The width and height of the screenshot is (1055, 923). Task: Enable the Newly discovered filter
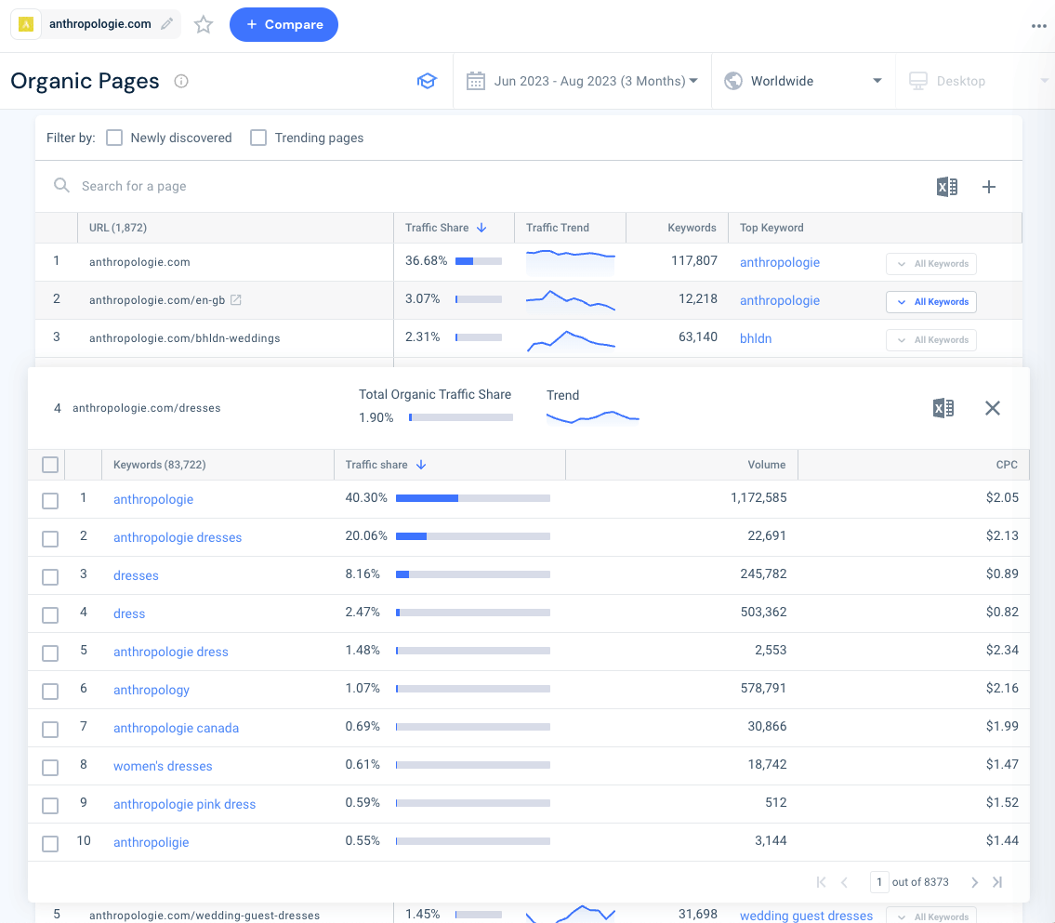click(114, 138)
